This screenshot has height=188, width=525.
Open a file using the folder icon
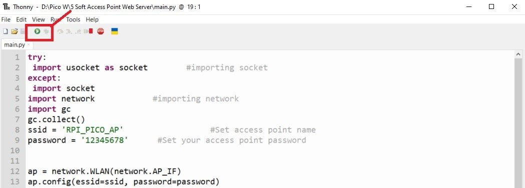pos(15,31)
